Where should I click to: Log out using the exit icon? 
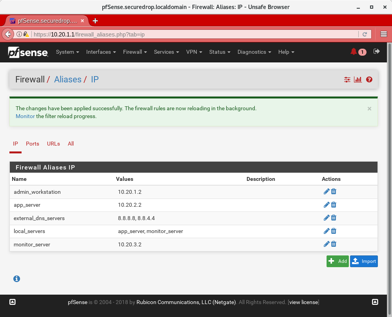click(x=376, y=51)
